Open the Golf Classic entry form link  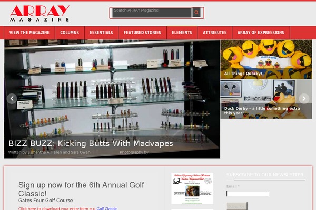tap(107, 208)
